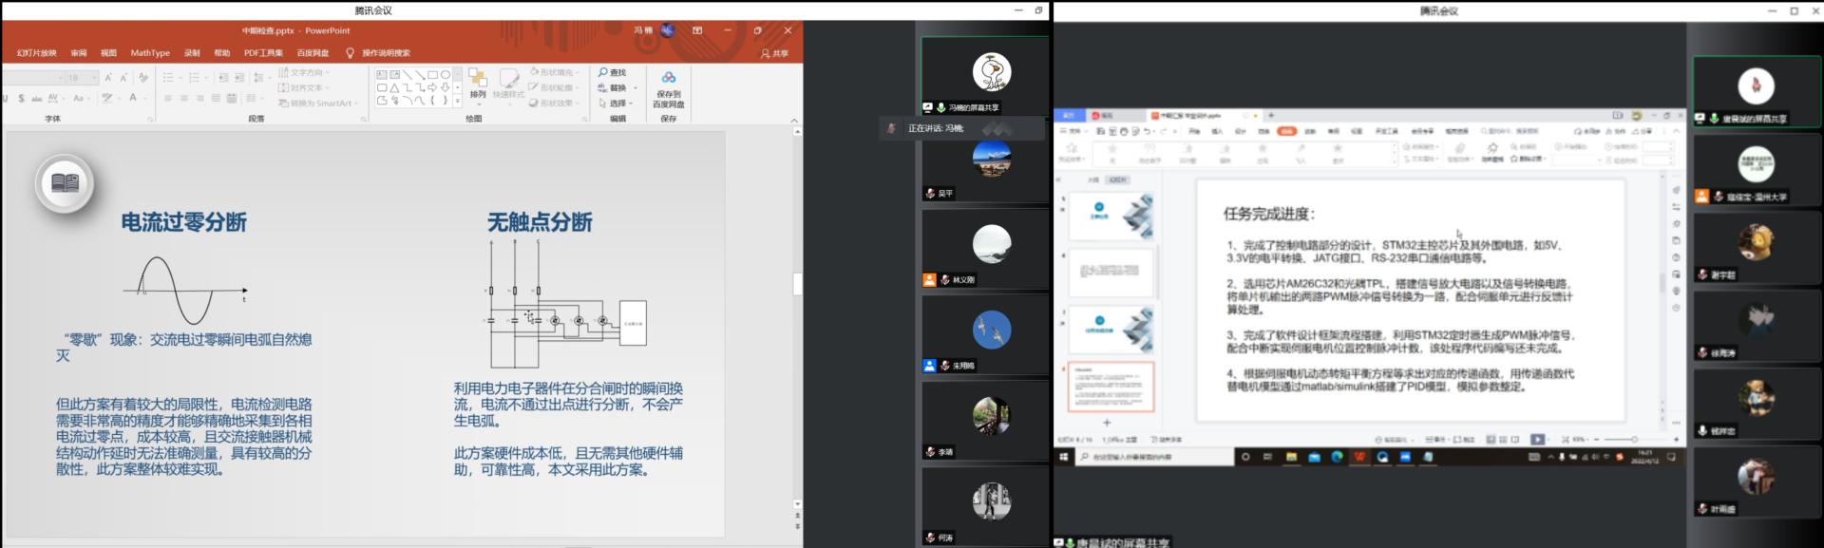
Task: Click the 共享 (Share) button in PowerPoint
Action: pos(775,53)
